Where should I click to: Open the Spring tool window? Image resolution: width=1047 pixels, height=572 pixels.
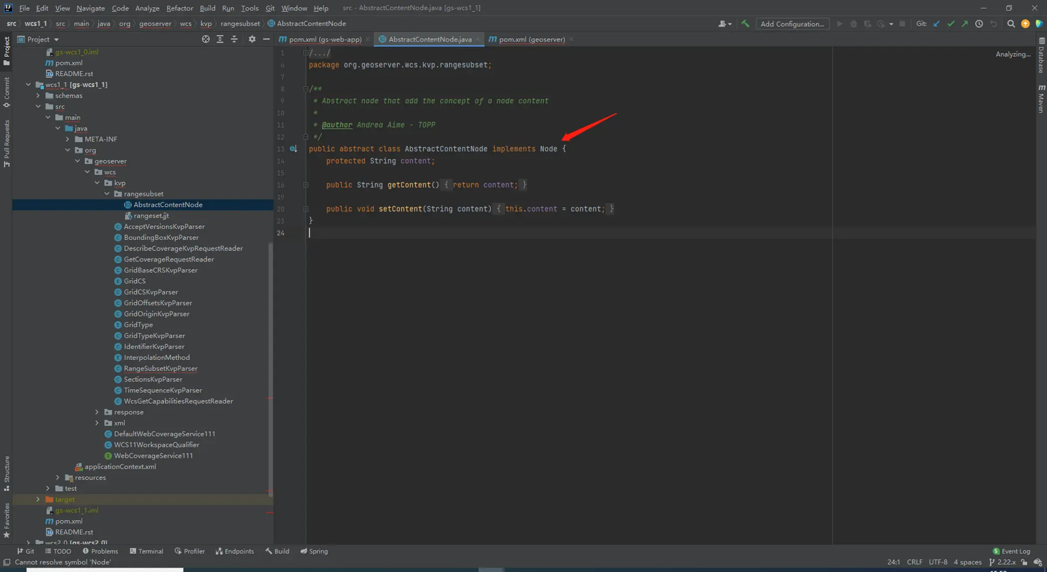point(314,551)
